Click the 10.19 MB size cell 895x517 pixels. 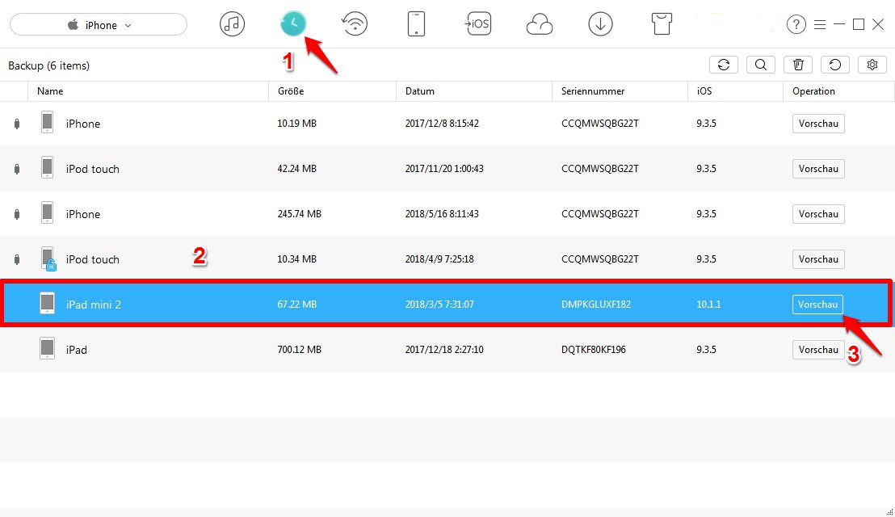click(x=296, y=124)
